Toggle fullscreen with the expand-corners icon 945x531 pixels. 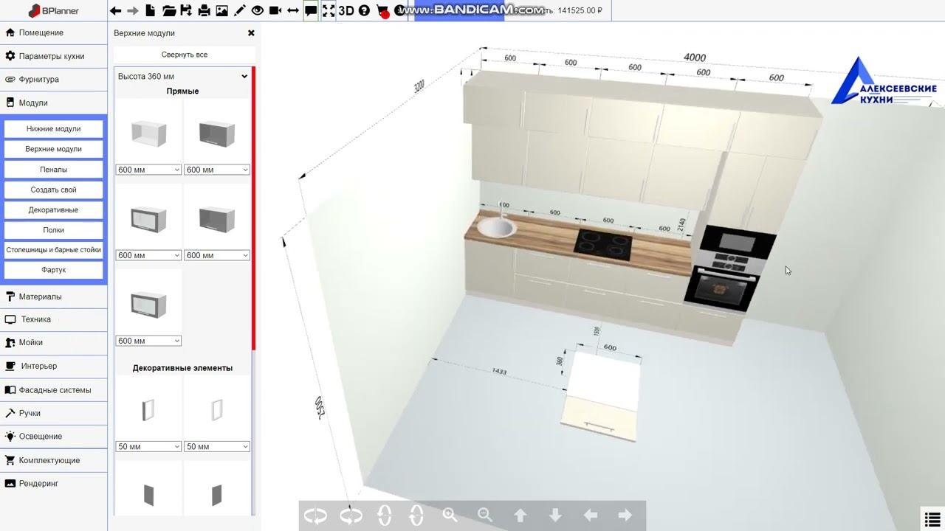click(x=329, y=10)
